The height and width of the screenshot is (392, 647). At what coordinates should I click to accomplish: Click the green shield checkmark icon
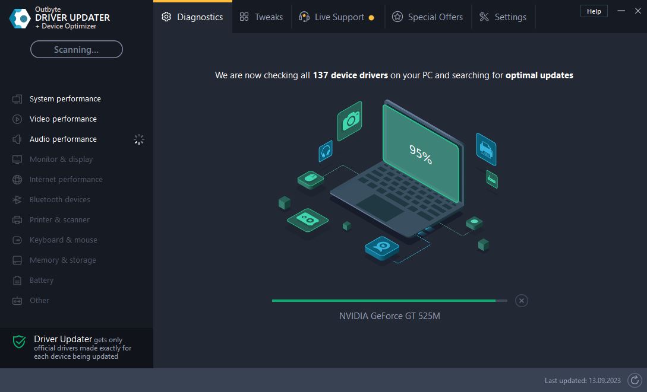tap(20, 342)
